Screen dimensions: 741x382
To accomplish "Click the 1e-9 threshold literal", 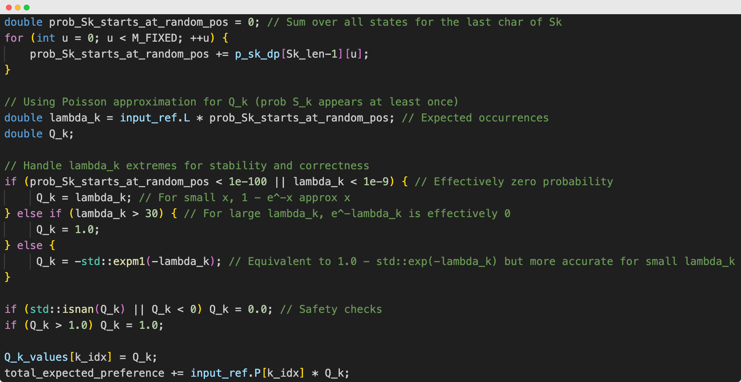I will 376,182.
